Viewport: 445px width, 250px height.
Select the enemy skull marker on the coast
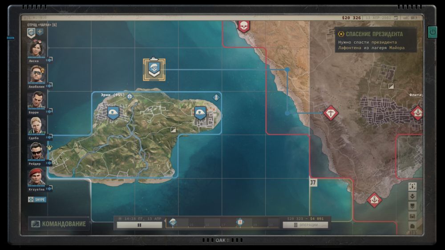(x=243, y=26)
